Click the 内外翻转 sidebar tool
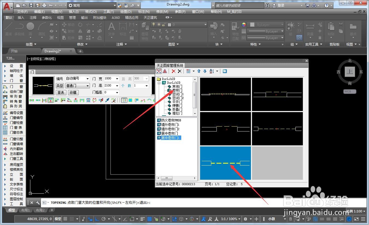 [13, 149]
